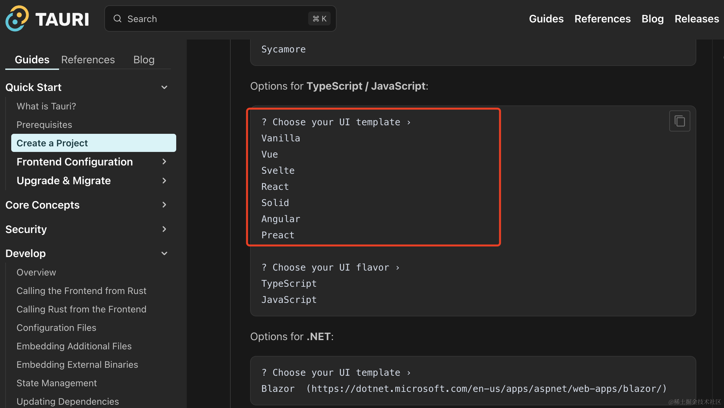724x408 pixels.
Task: Expand the Core Concepts section
Action: [x=164, y=205]
